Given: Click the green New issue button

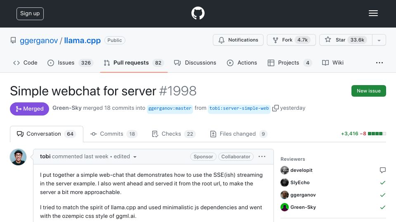Looking at the screenshot, I should click(368, 91).
